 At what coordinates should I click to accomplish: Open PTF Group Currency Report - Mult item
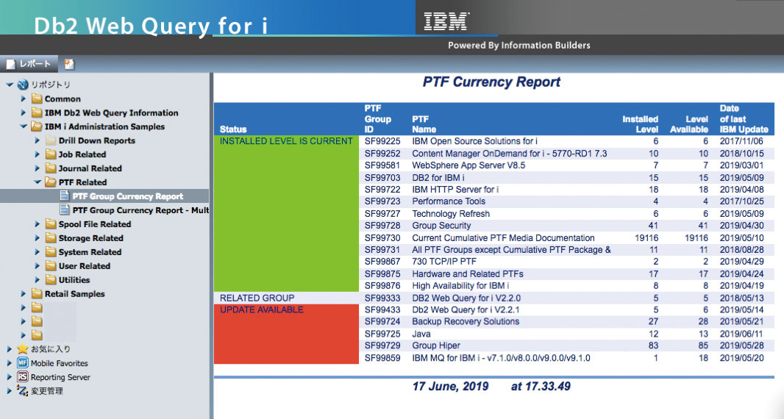tap(140, 210)
